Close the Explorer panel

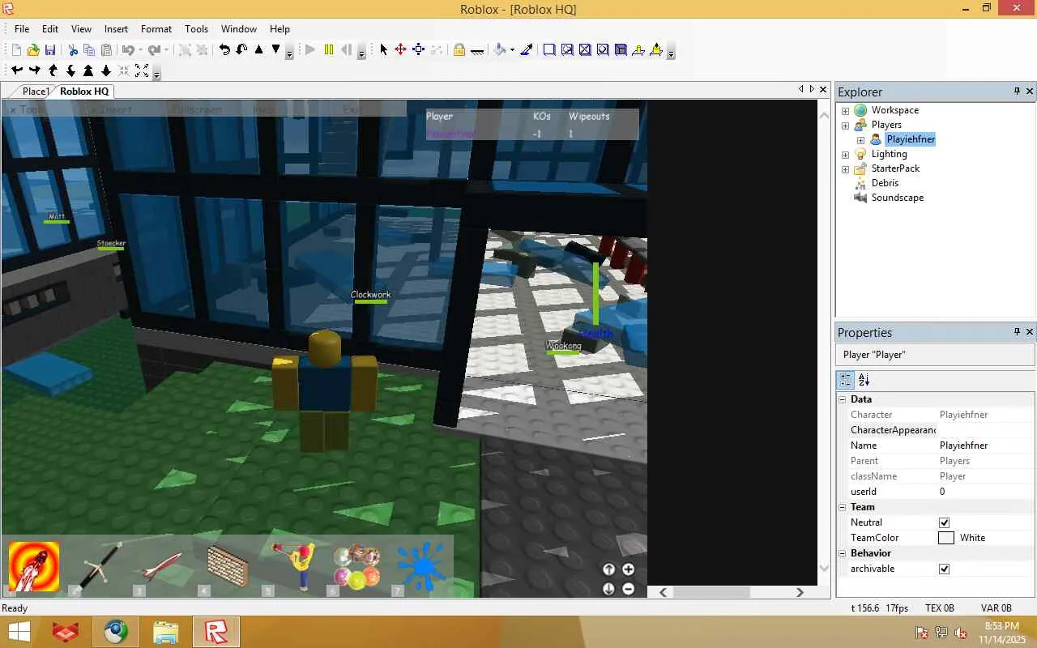tap(1030, 92)
